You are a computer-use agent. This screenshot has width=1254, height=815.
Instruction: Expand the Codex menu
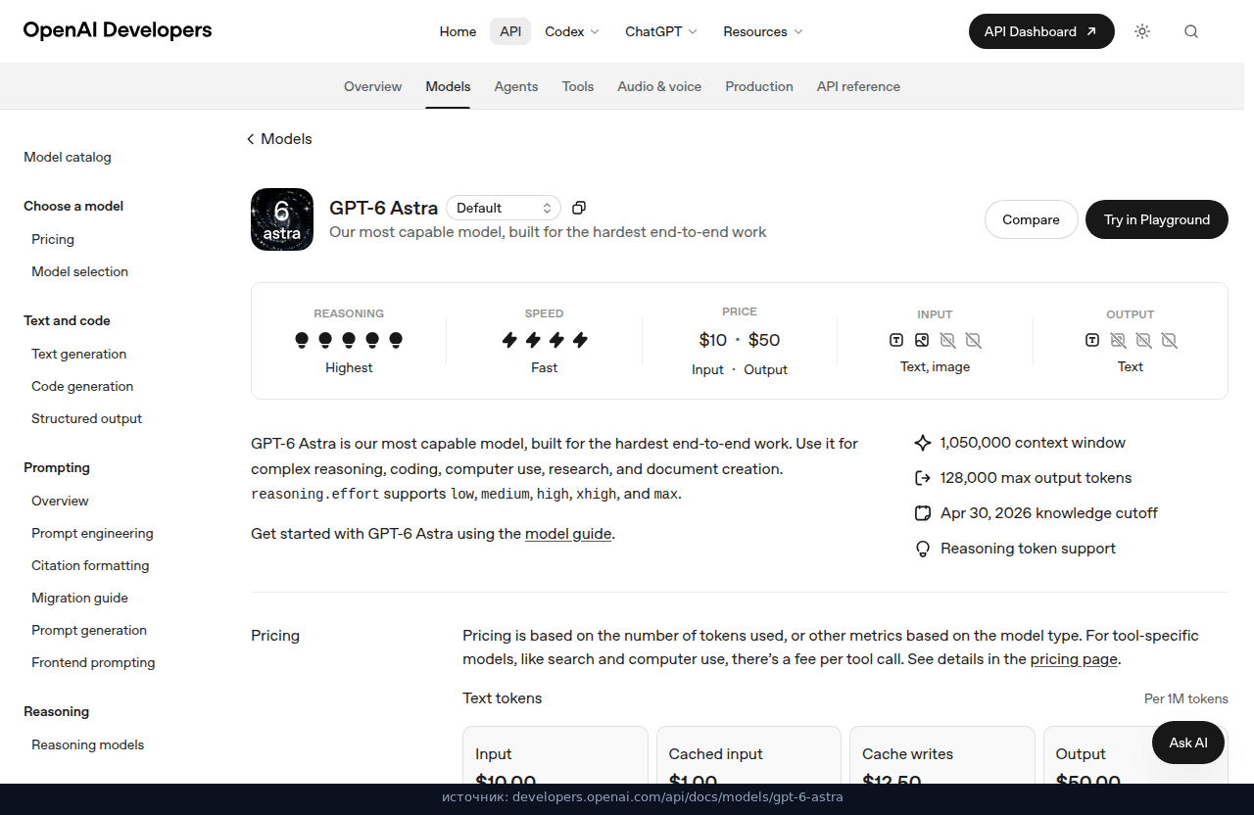pyautogui.click(x=572, y=31)
